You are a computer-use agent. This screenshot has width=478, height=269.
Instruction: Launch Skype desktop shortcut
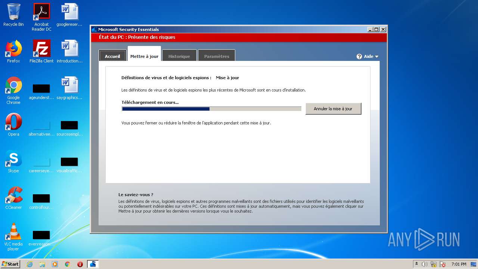13,161
